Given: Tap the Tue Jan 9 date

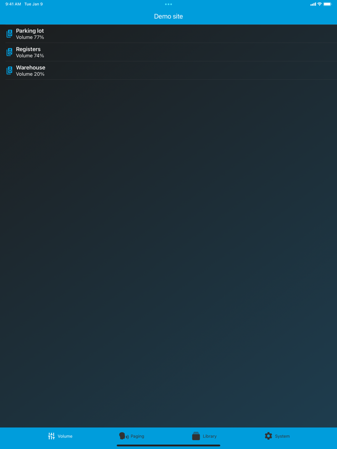Looking at the screenshot, I should [x=34, y=4].
